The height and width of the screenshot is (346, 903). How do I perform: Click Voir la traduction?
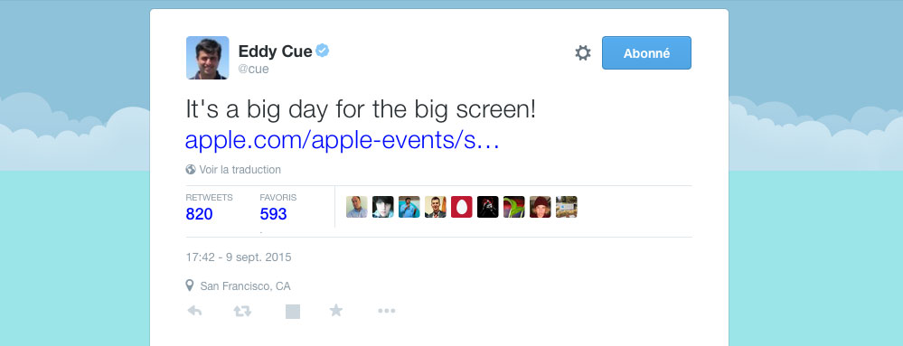240,170
